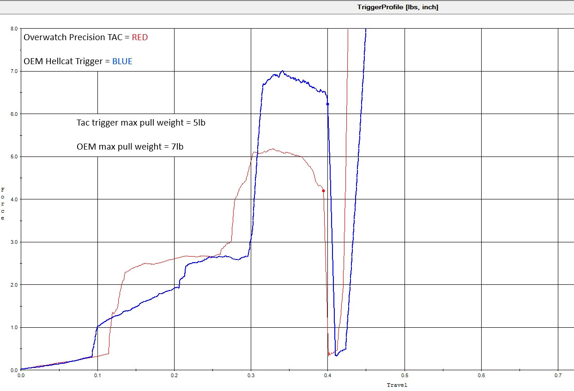574x391 pixels.
Task: Click the Travel axis label
Action: click(x=397, y=385)
